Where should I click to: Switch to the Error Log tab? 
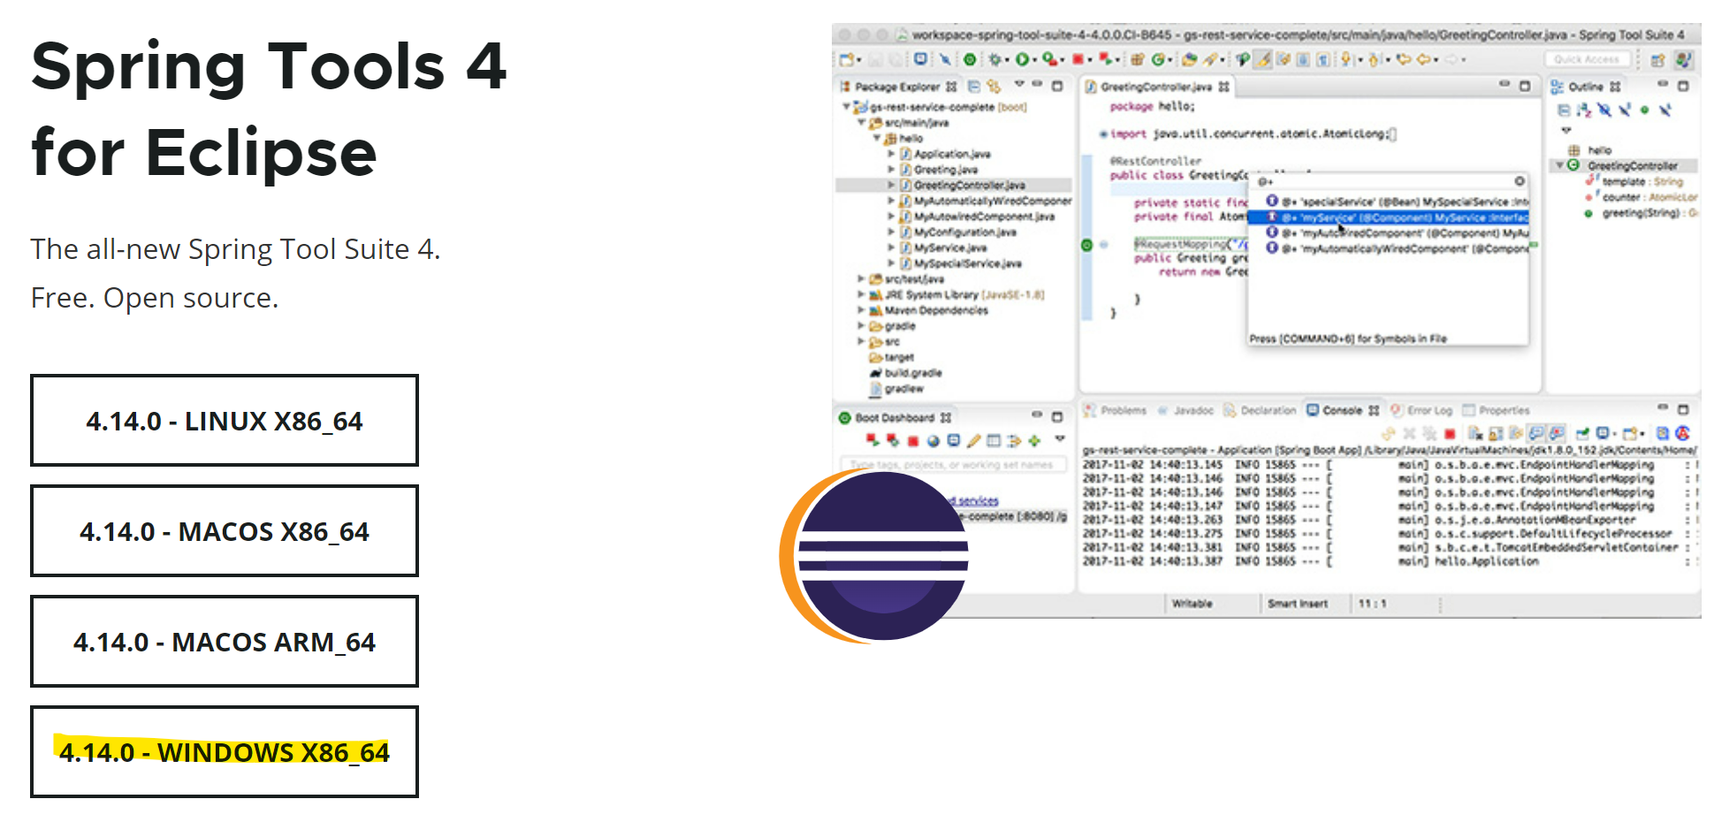1422,410
